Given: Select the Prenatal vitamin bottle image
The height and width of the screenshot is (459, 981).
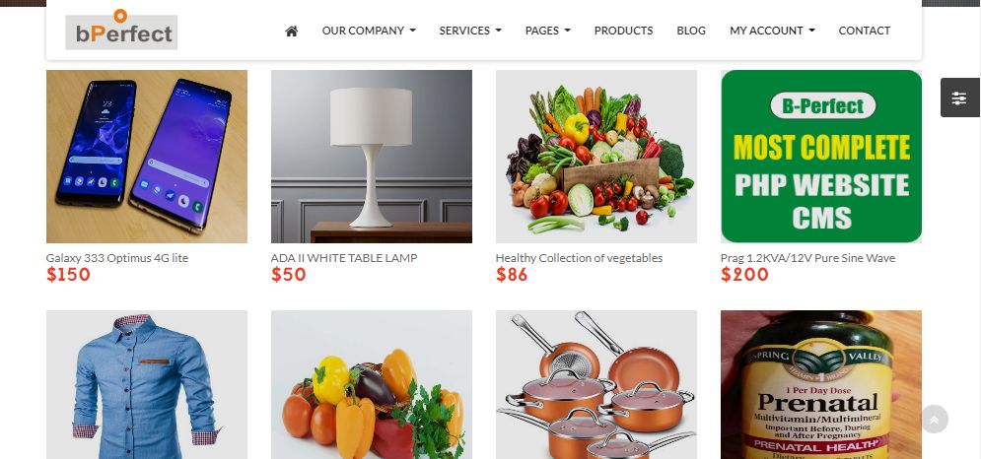Looking at the screenshot, I should pos(821,384).
